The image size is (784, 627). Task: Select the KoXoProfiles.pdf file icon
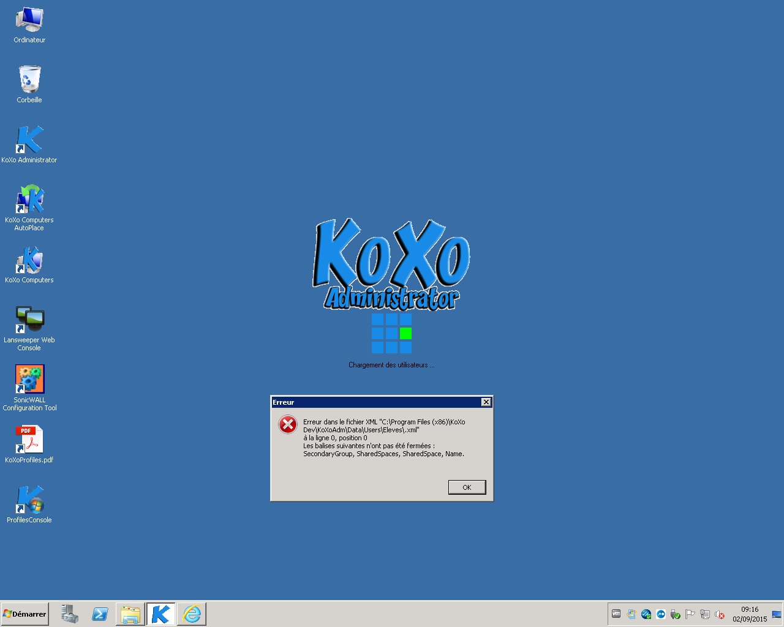(29, 444)
